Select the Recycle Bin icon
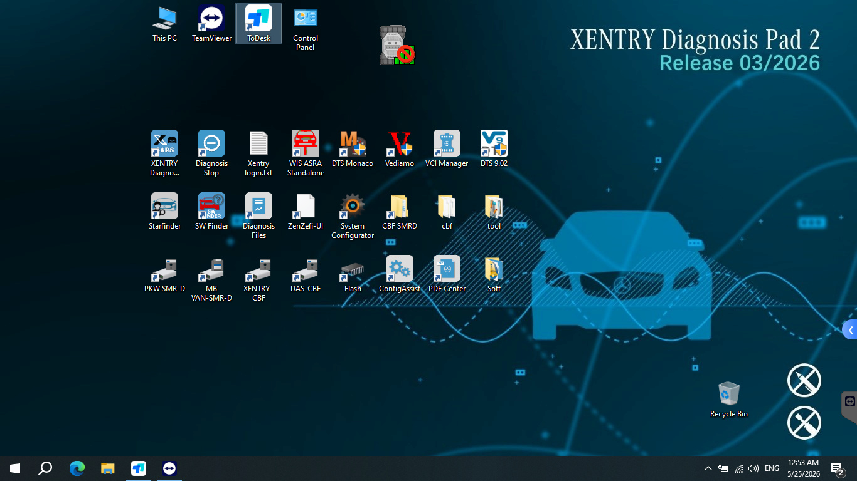857x481 pixels. point(728,400)
